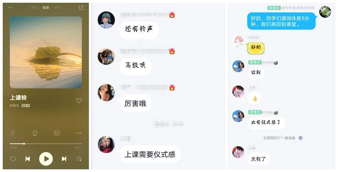This screenshot has width=338, height=172.
Task: Toggle the loop playback mode icon
Action: point(13,159)
